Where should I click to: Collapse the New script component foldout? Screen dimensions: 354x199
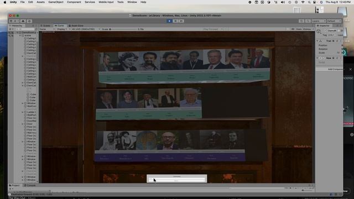(x=317, y=58)
